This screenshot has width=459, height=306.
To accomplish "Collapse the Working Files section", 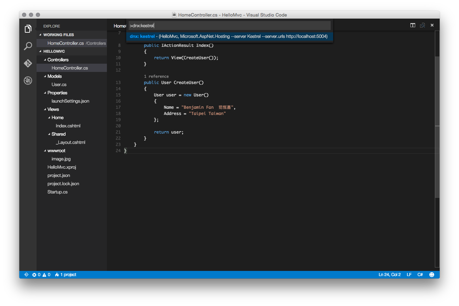I will coord(40,35).
